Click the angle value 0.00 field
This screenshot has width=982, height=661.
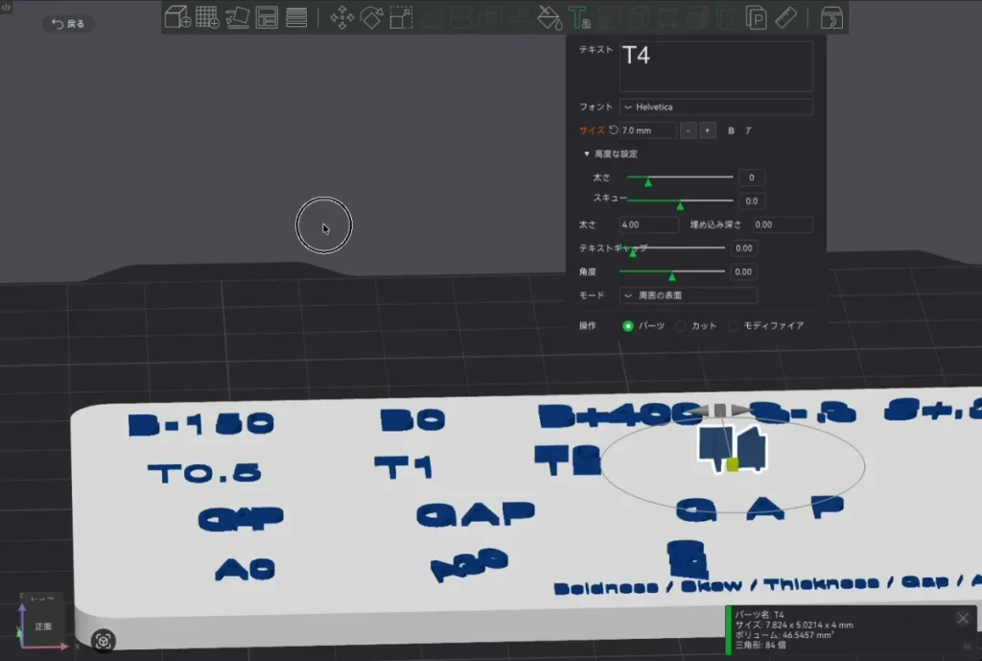(x=744, y=271)
